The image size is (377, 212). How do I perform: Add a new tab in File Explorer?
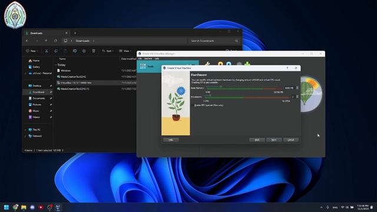tap(75, 33)
